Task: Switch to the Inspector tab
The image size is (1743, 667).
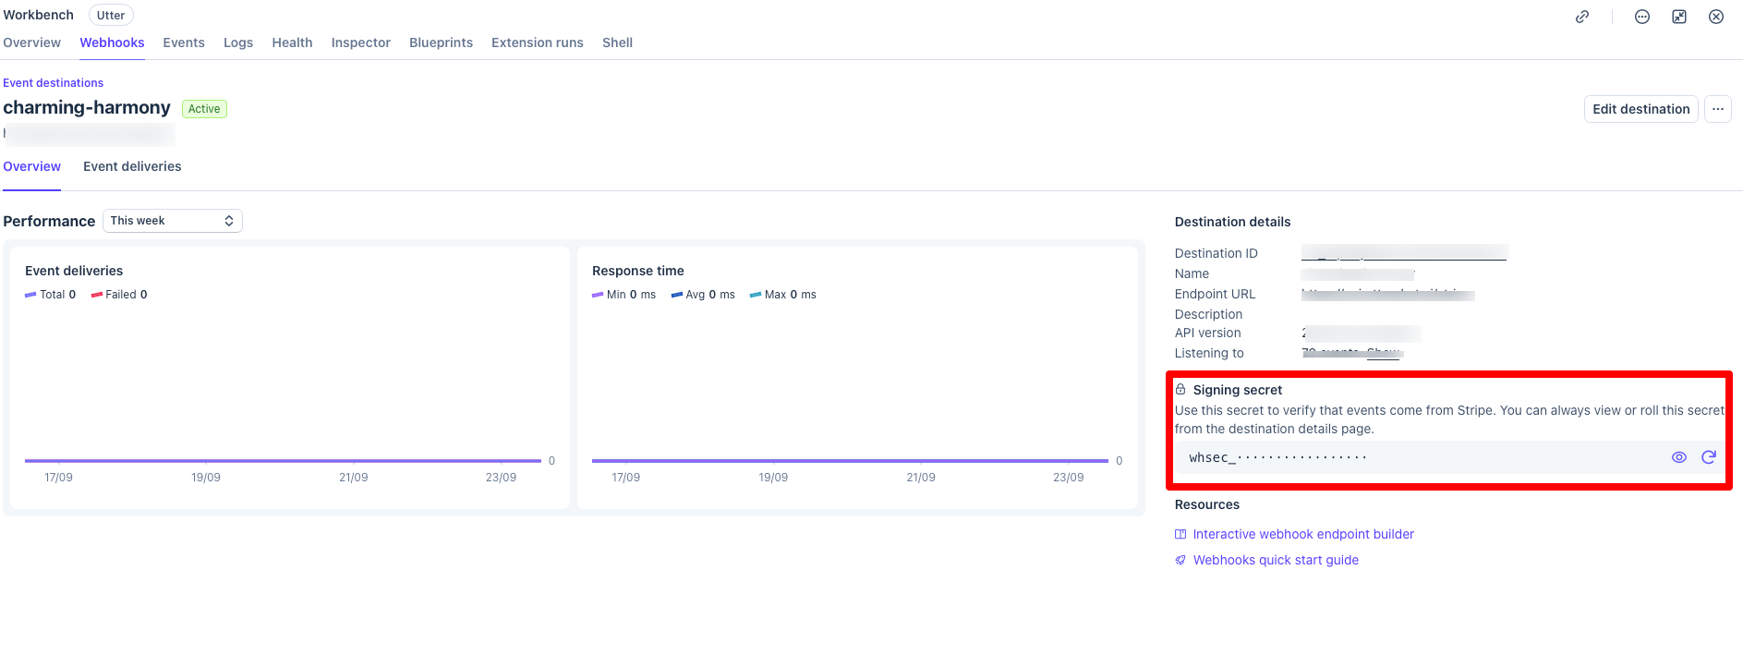Action: [361, 42]
